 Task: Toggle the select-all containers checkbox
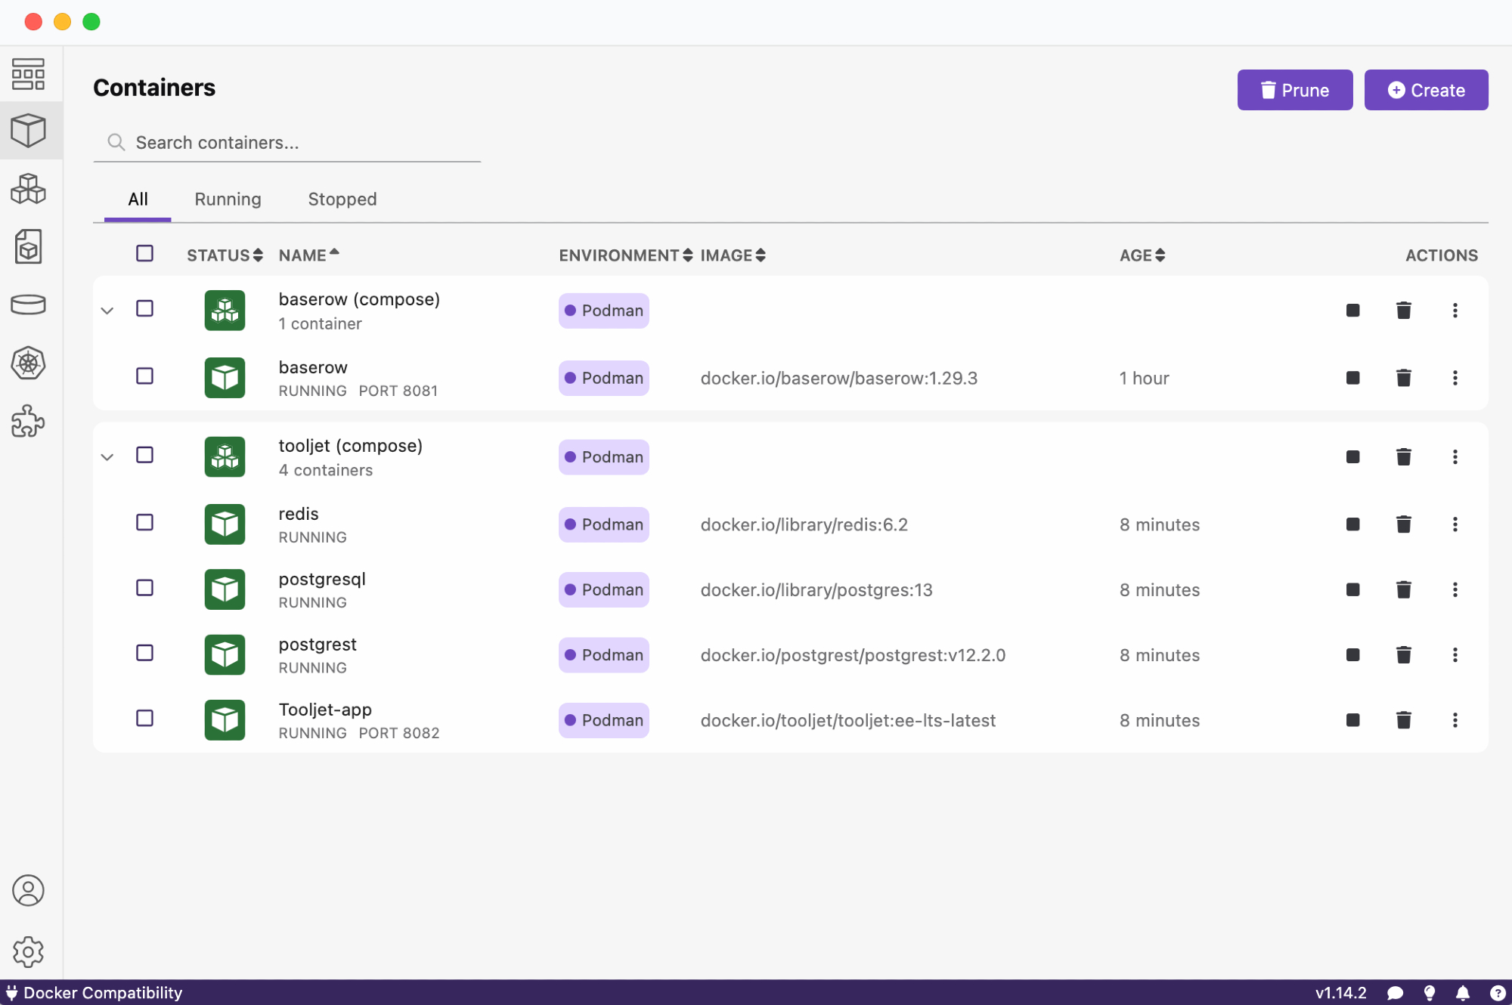(x=144, y=254)
